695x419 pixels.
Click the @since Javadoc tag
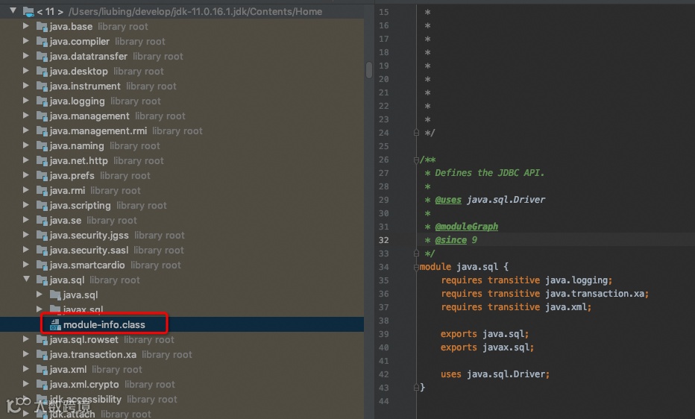coord(450,240)
